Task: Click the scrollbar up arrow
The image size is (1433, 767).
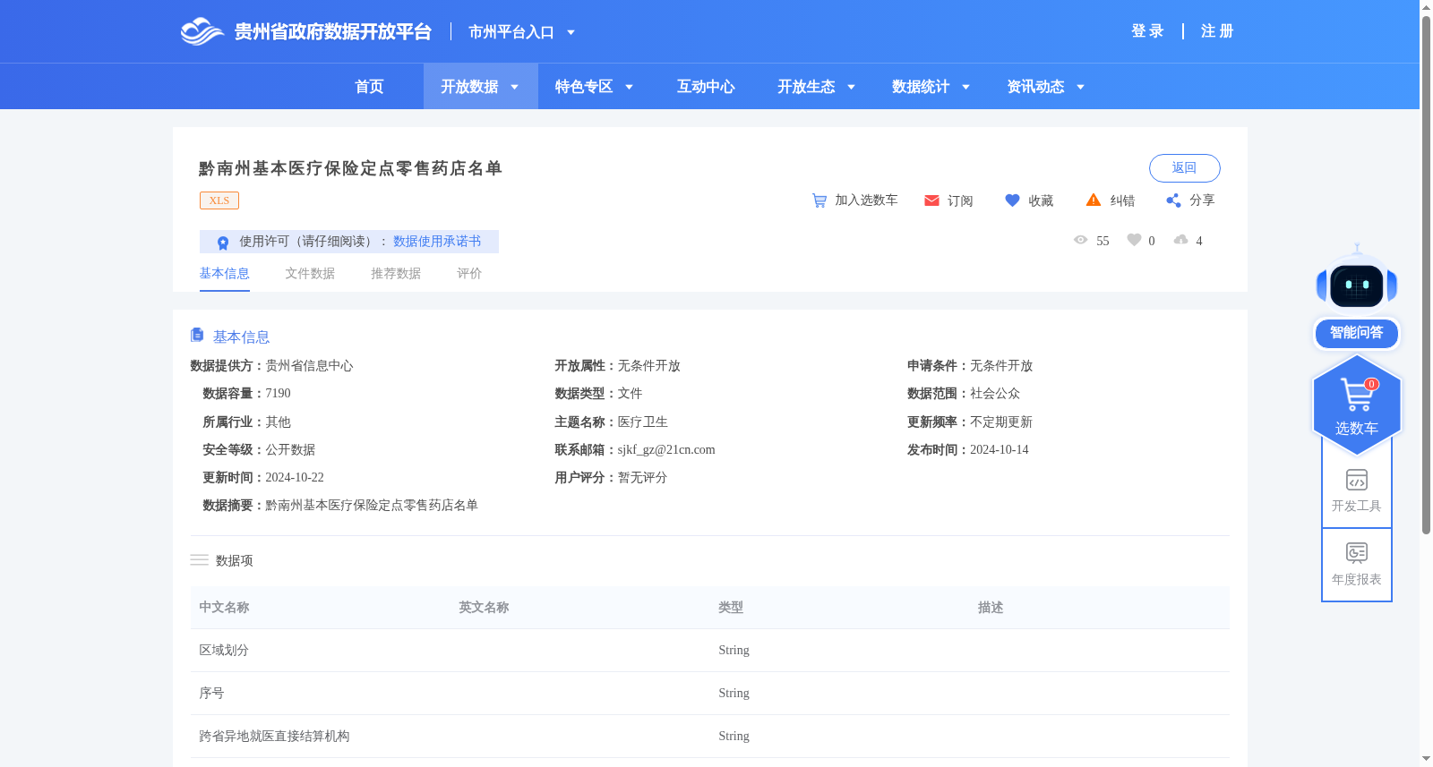Action: click(1426, 7)
